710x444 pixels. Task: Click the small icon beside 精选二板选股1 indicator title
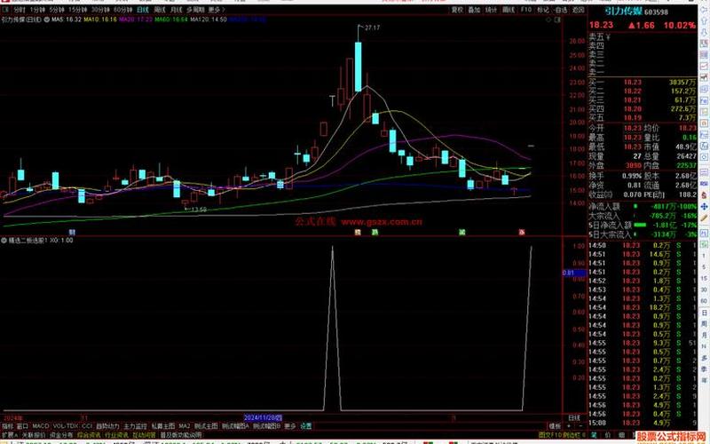4,241
